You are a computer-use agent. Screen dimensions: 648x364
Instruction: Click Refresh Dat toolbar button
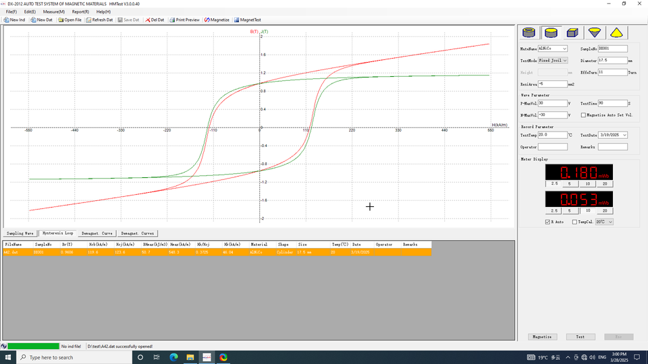pos(100,20)
